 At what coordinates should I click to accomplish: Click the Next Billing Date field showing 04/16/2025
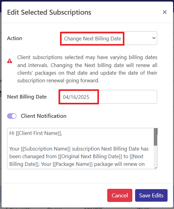(x=109, y=97)
